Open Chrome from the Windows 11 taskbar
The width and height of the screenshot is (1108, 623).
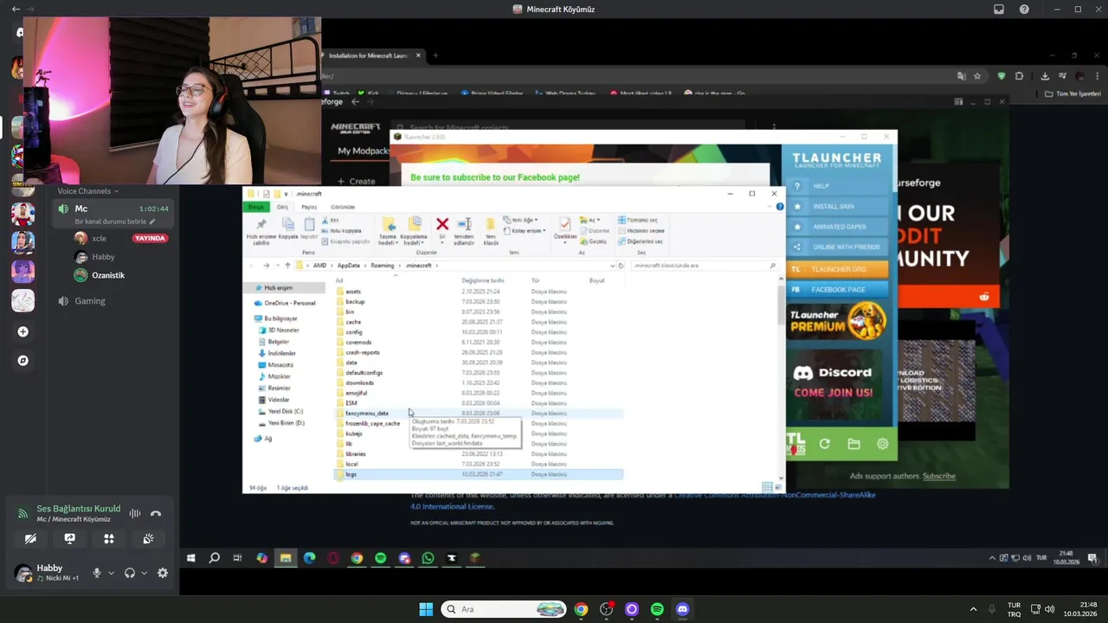coord(581,609)
